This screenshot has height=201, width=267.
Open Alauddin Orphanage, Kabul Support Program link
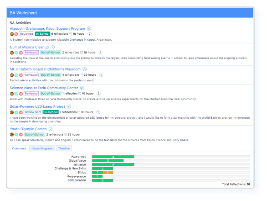tap(47, 28)
